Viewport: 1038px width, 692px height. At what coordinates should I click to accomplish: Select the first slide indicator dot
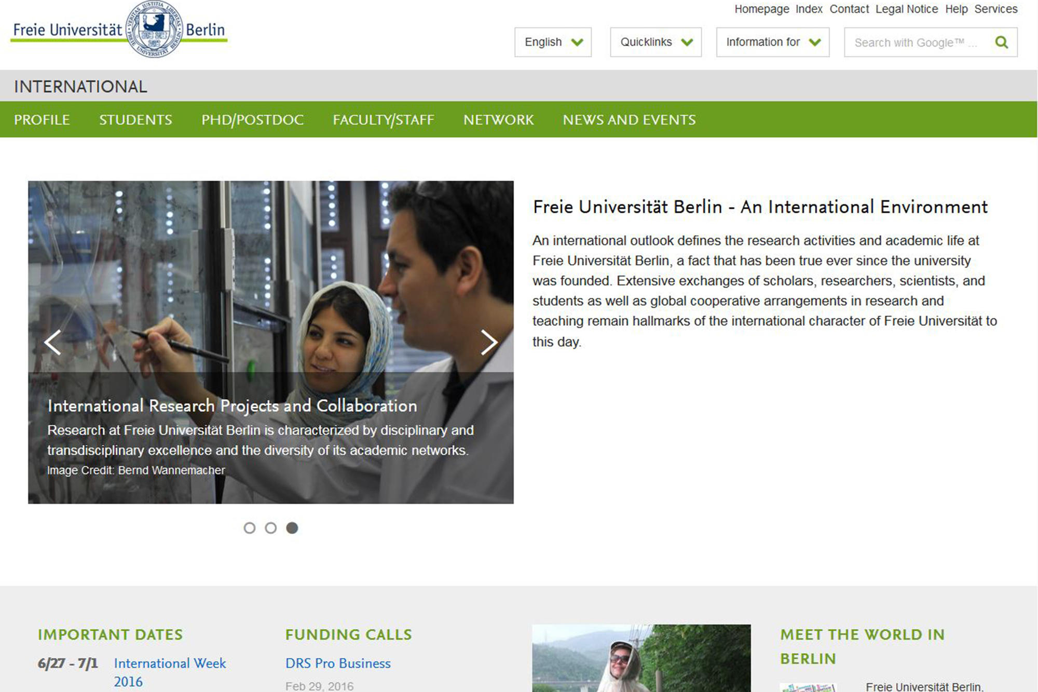[250, 528]
